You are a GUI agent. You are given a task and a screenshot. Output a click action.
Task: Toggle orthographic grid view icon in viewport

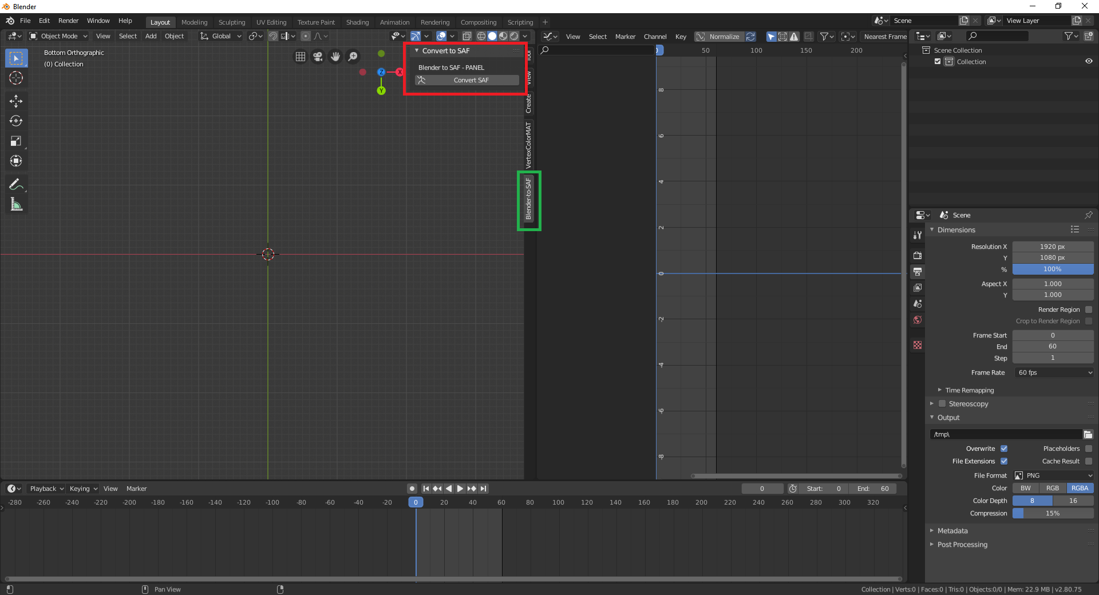301,57
